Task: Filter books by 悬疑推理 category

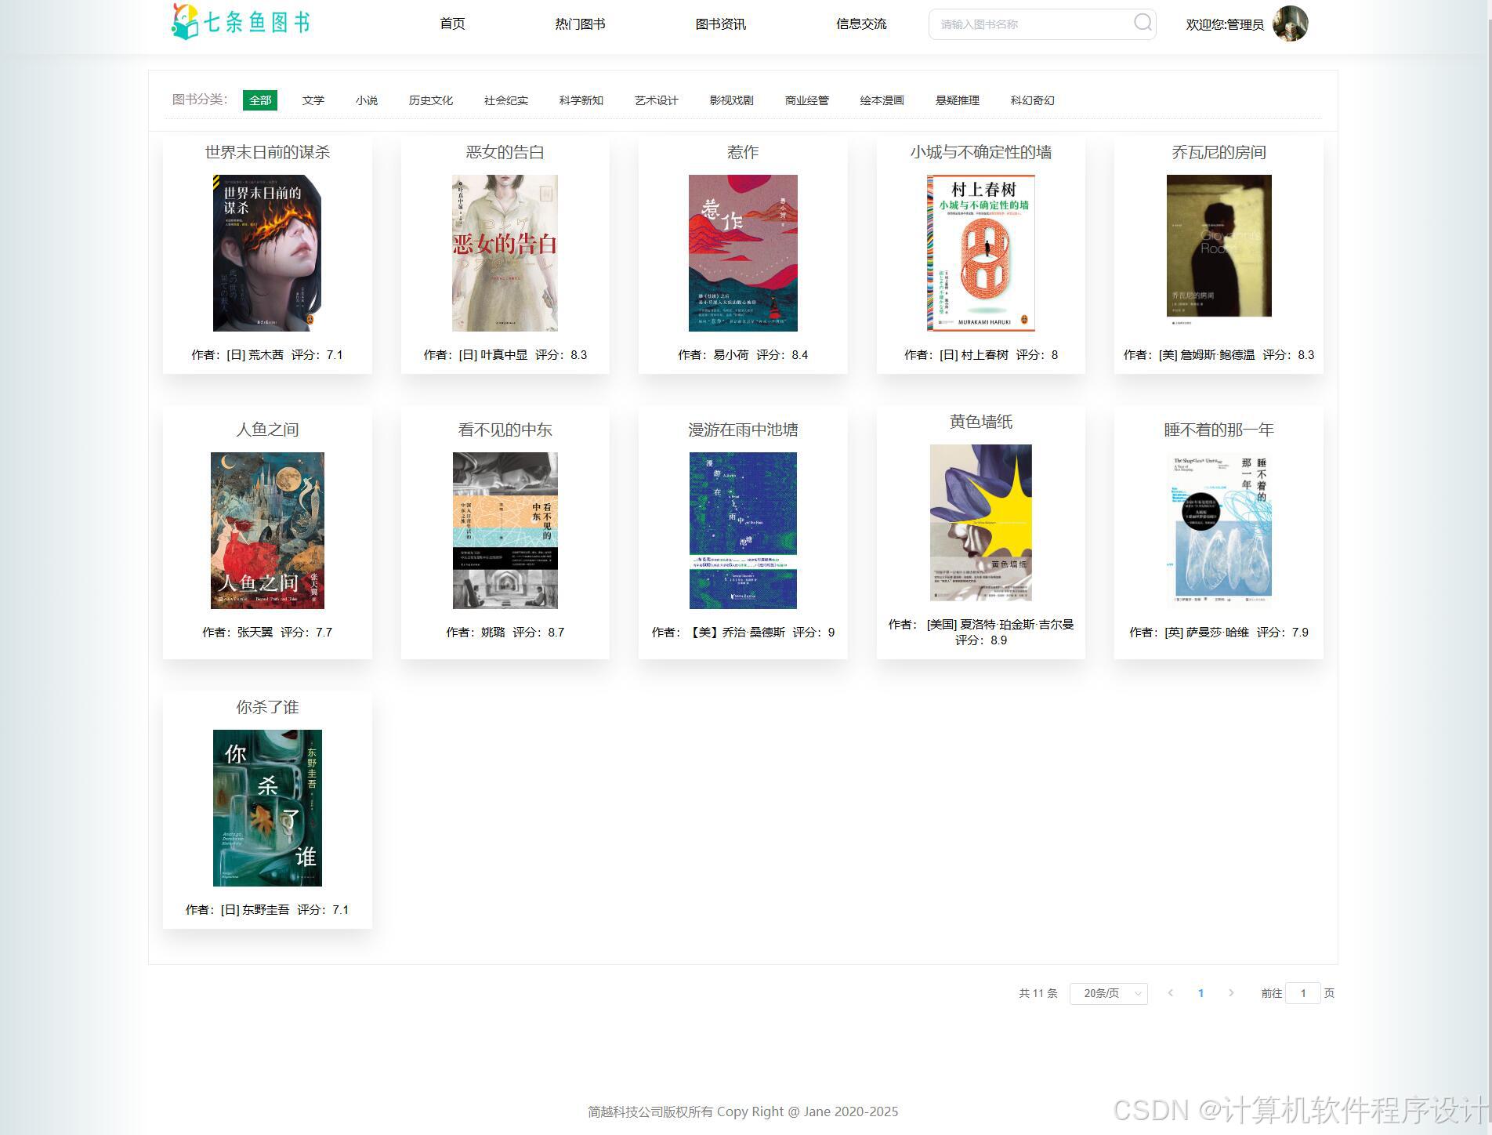Action: click(958, 100)
